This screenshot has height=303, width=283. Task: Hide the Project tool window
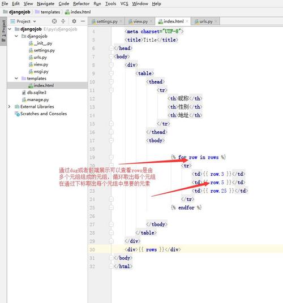pos(83,21)
